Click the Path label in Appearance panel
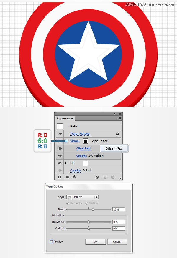The image size is (177, 258). pyautogui.click(x=73, y=126)
